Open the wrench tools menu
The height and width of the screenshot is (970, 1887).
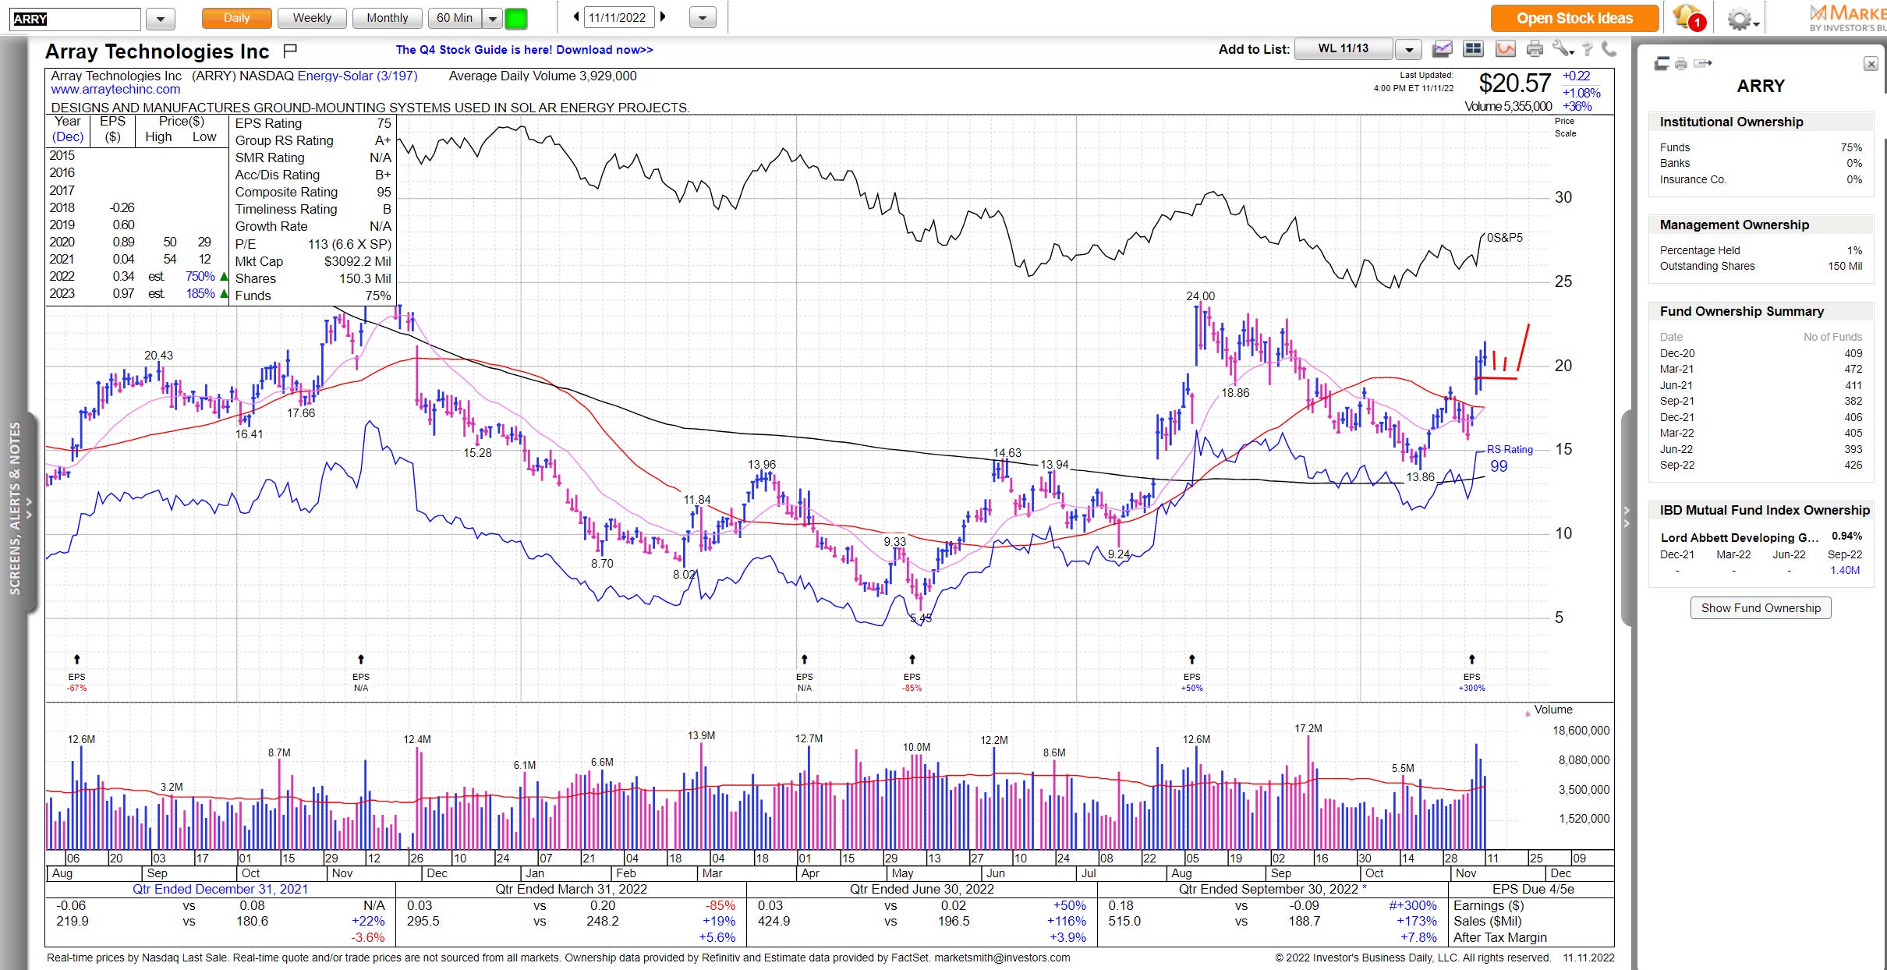[x=1562, y=49]
